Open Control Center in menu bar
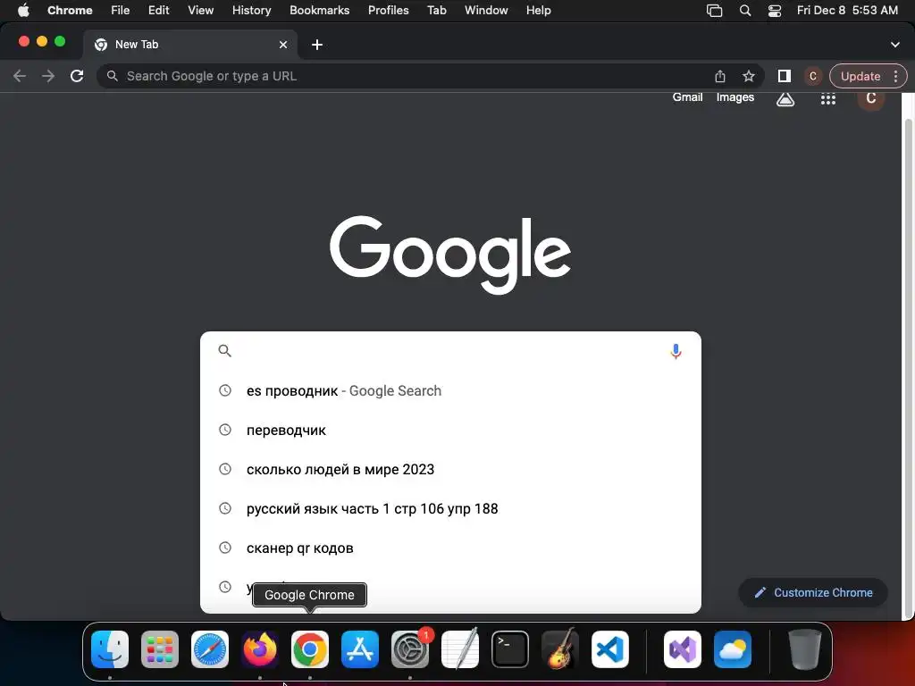The width and height of the screenshot is (915, 686). 775,11
